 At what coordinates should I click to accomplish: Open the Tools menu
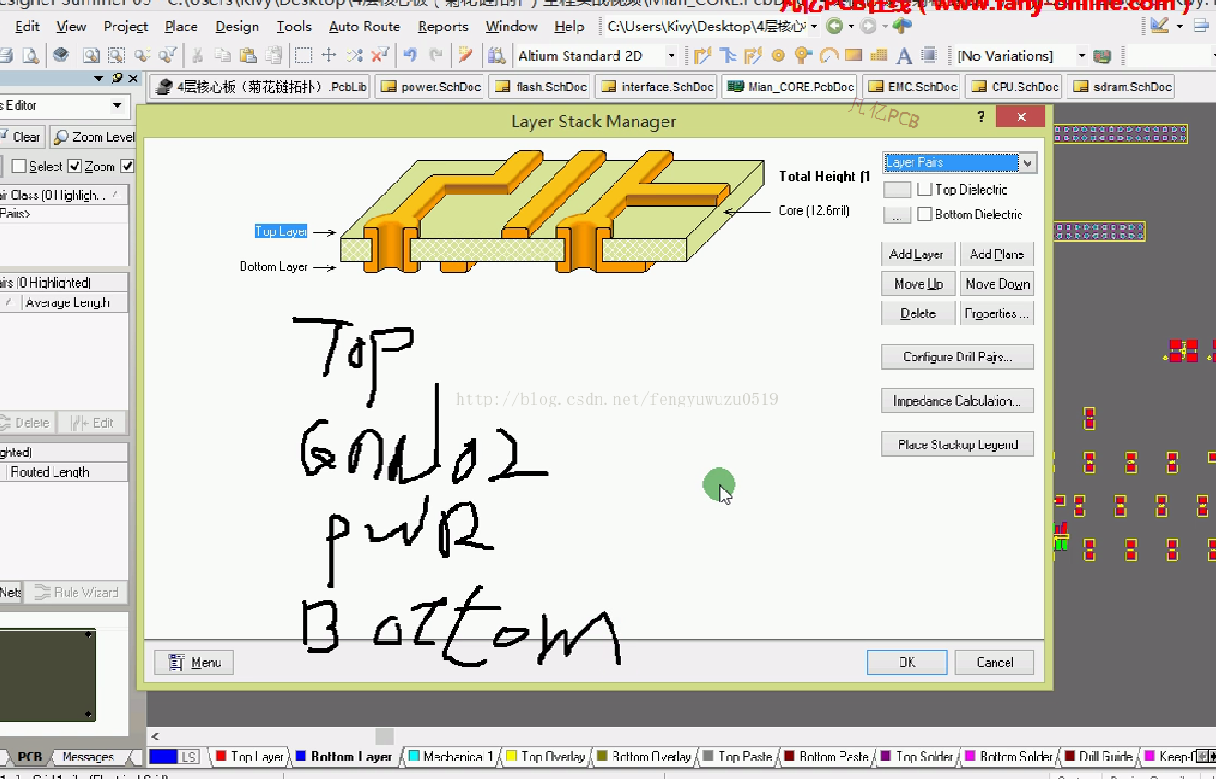[294, 27]
